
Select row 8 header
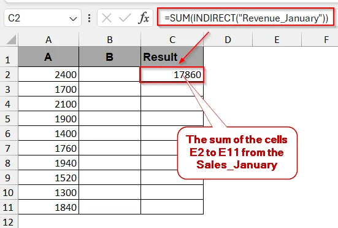tap(9, 163)
